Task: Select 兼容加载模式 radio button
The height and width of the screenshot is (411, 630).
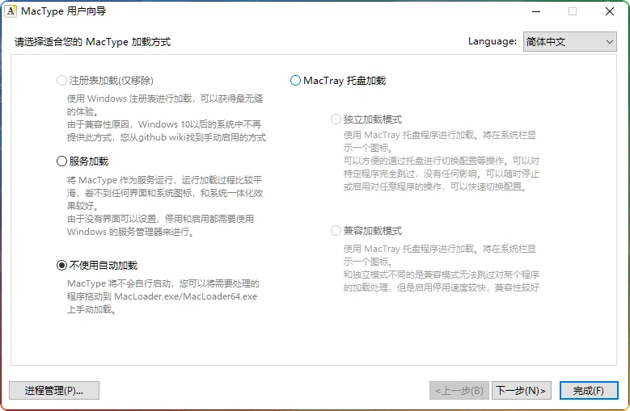Action: [366, 231]
